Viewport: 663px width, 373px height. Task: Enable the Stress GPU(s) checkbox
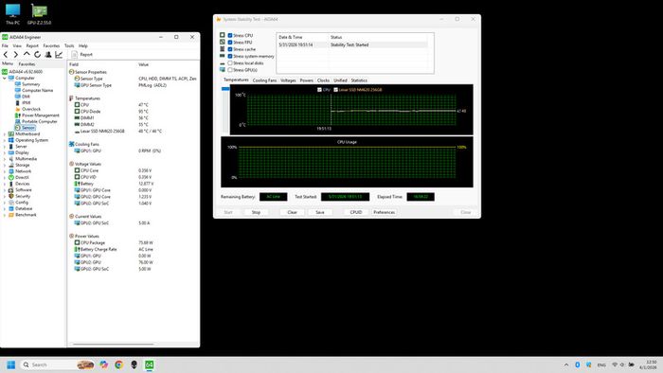230,70
